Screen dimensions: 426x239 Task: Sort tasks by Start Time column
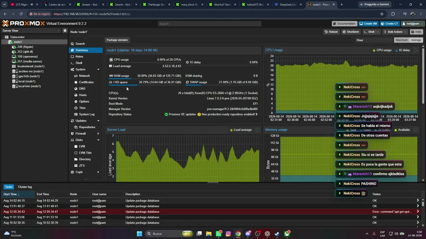(17, 194)
